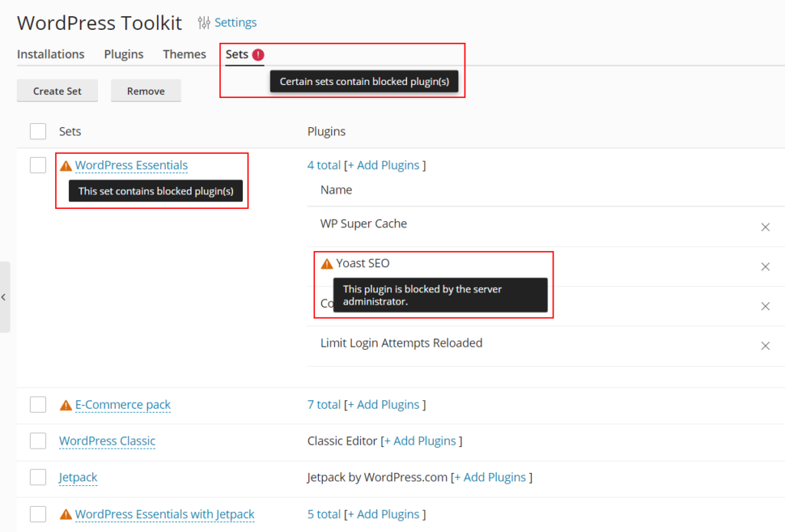Open the WordPress Classic set link

coord(107,441)
